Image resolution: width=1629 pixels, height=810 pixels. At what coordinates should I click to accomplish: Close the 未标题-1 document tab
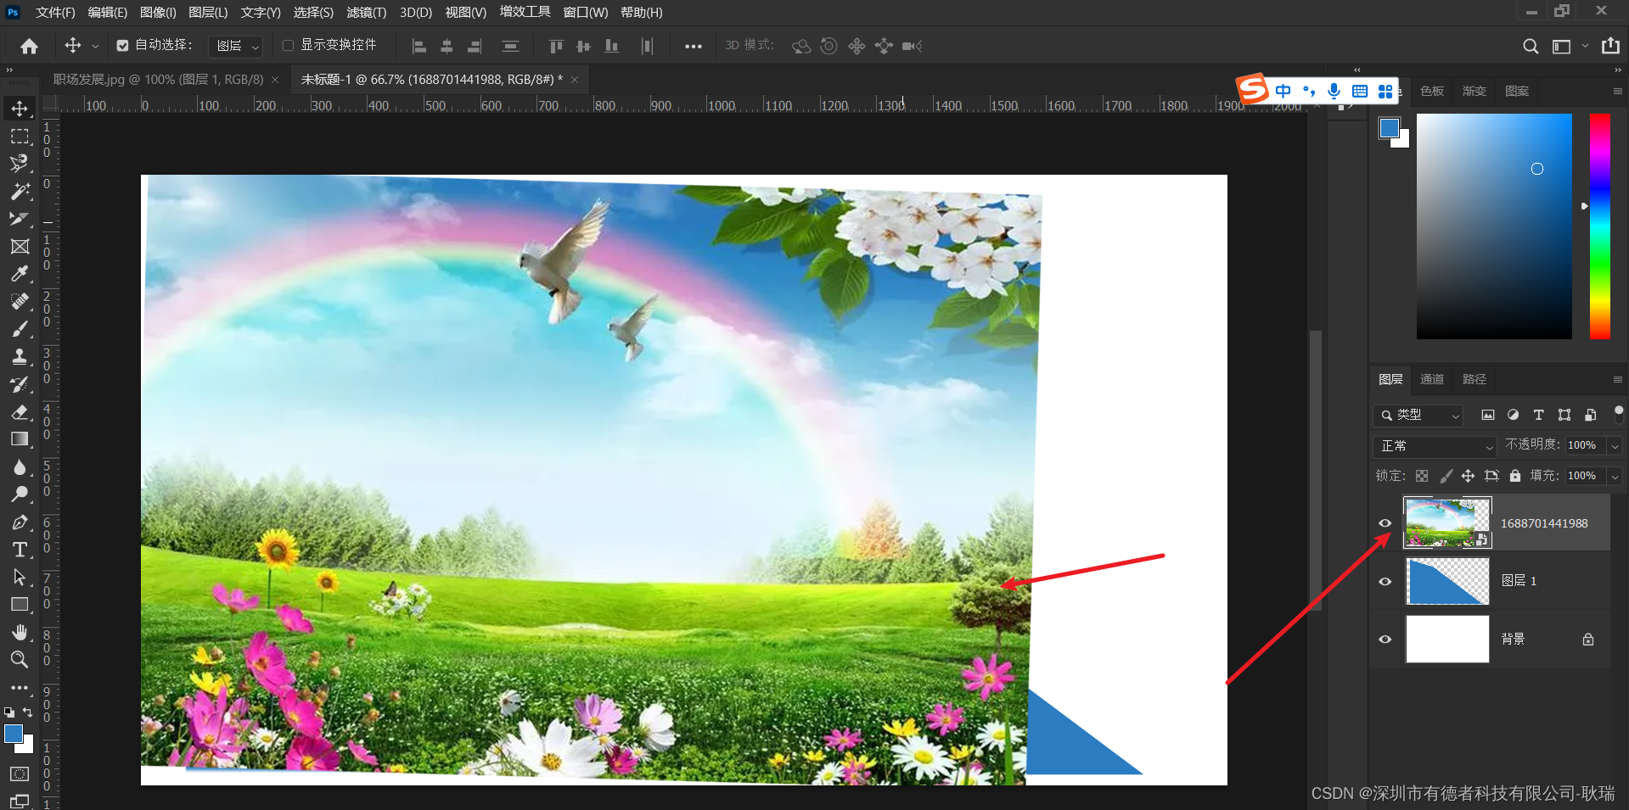(x=575, y=80)
